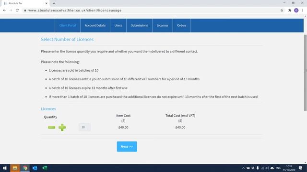This screenshot has width=307, height=172.
Task: Open Excel from the taskbar
Action: click(x=45, y=168)
